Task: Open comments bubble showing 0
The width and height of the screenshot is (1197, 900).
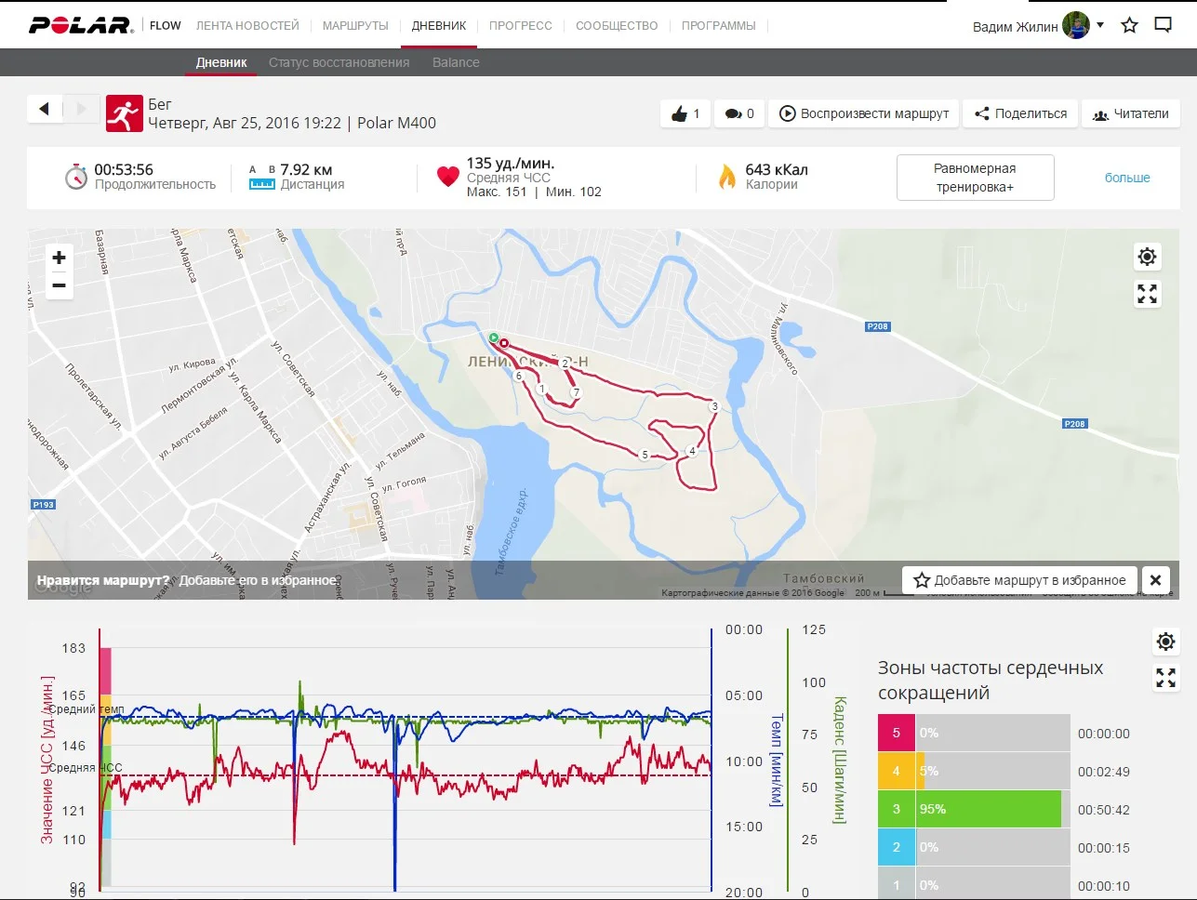Action: pyautogui.click(x=739, y=113)
